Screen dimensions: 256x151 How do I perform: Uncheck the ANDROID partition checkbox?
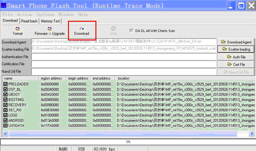5,121
